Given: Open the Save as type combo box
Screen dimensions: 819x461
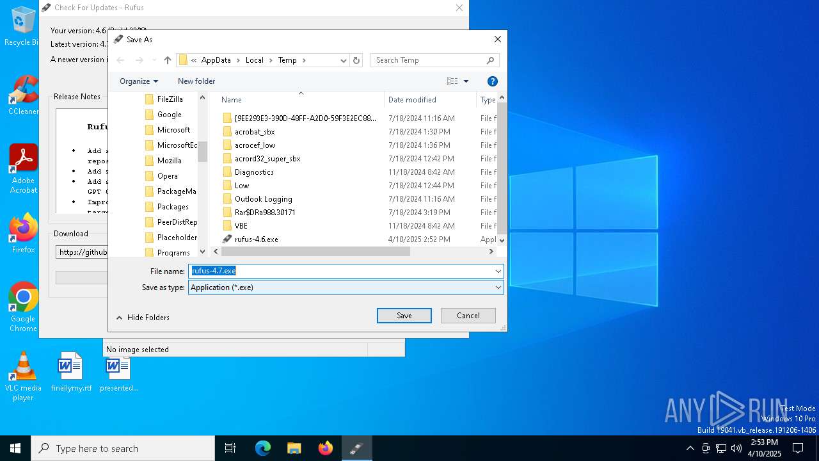Looking at the screenshot, I should (x=346, y=287).
